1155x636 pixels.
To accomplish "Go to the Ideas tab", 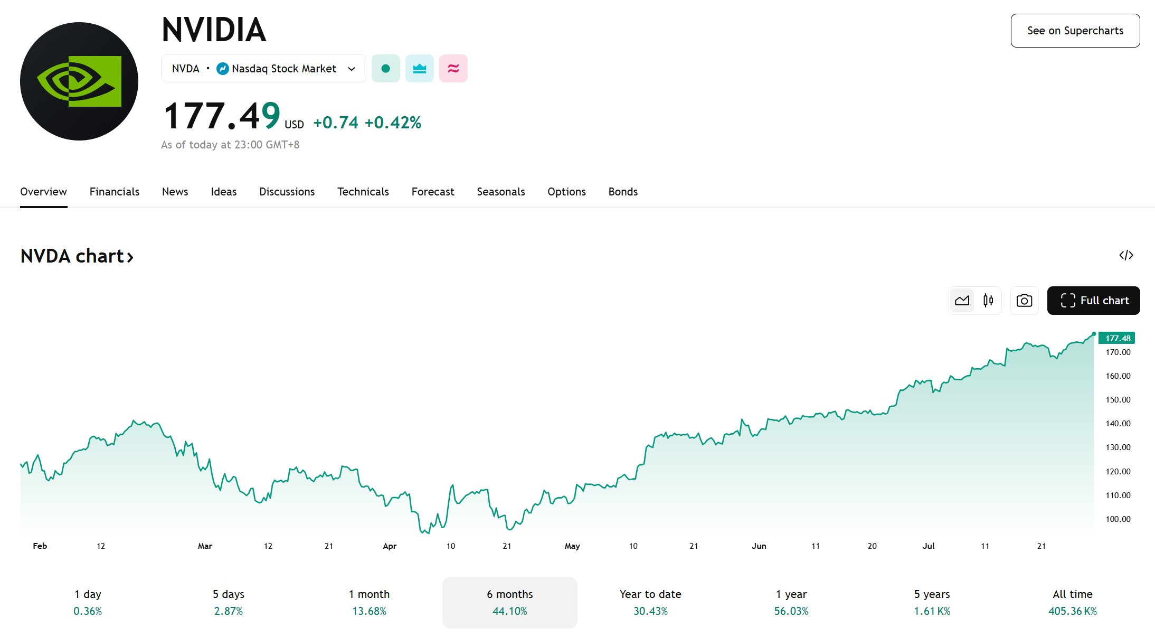I will pyautogui.click(x=224, y=192).
